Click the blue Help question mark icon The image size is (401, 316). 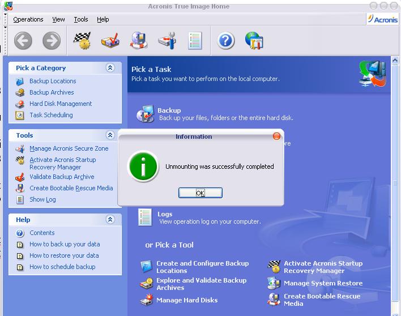pos(226,40)
